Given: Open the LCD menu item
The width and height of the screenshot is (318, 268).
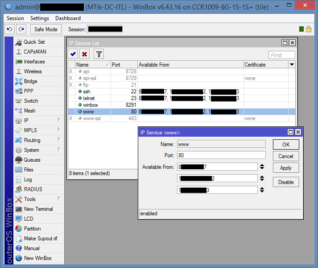Looking at the screenshot, I should point(38,219).
